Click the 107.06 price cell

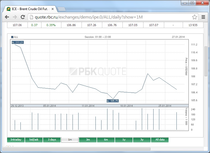tap(17, 25)
